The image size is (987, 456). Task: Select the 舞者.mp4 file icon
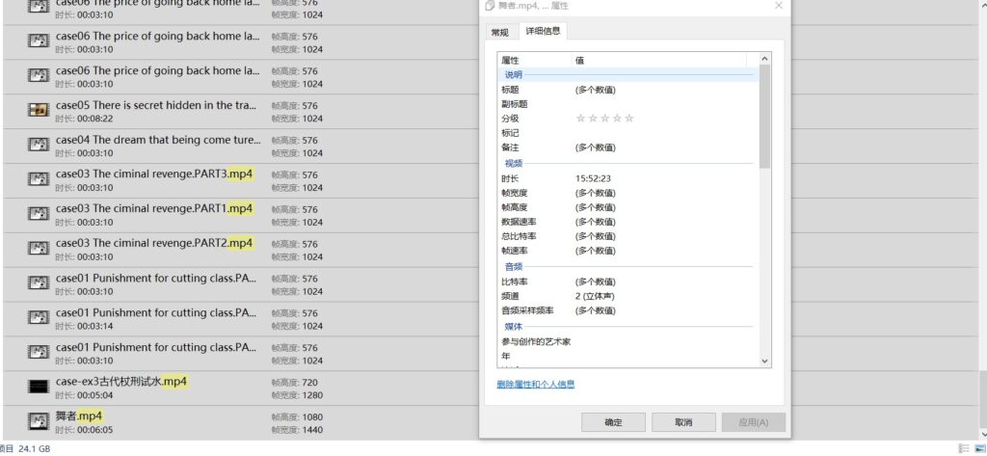tap(38, 421)
